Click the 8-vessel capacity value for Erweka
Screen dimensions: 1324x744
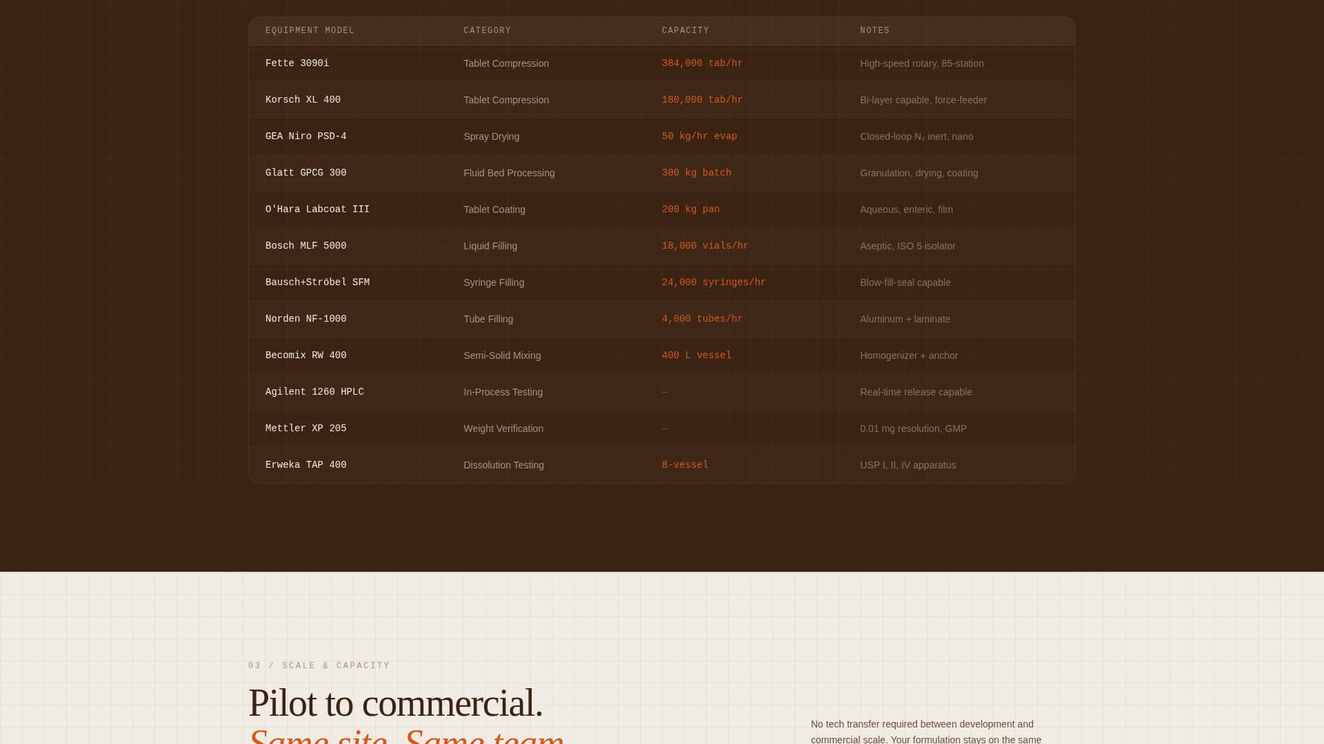click(685, 464)
